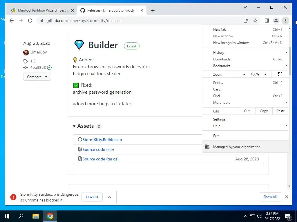Image resolution: width=297 pixels, height=222 pixels.
Task: Open a New Incognito window
Action: [246, 43]
